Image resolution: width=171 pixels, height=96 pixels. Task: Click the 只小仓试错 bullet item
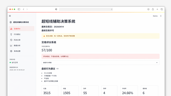tap(48, 73)
